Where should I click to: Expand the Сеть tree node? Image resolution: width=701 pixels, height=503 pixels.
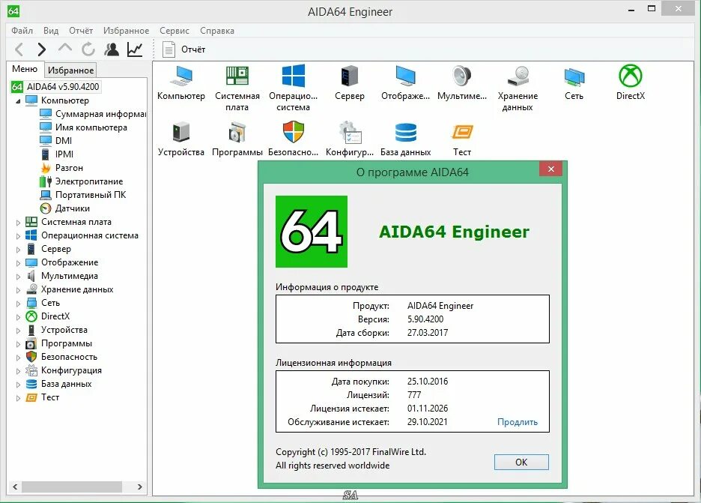point(18,304)
